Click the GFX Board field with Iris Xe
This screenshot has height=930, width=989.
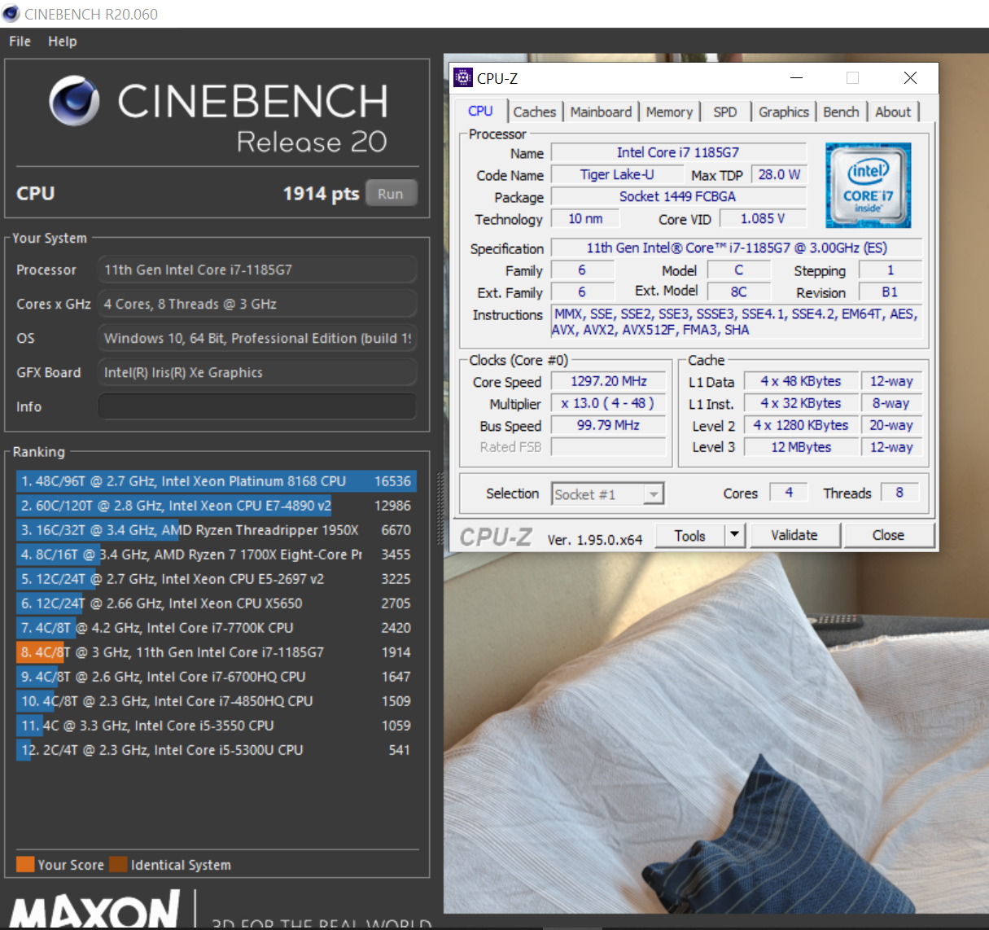tap(257, 372)
